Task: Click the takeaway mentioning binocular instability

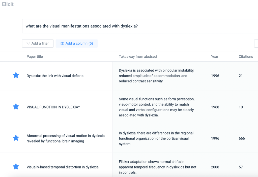Action: [x=156, y=76]
